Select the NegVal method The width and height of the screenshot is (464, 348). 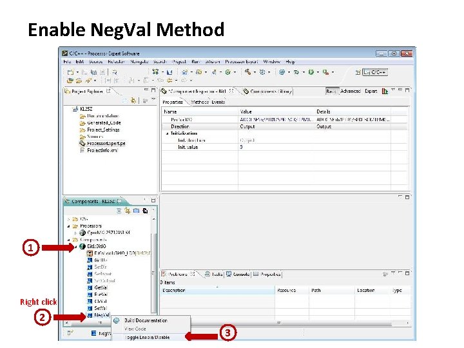tap(102, 315)
